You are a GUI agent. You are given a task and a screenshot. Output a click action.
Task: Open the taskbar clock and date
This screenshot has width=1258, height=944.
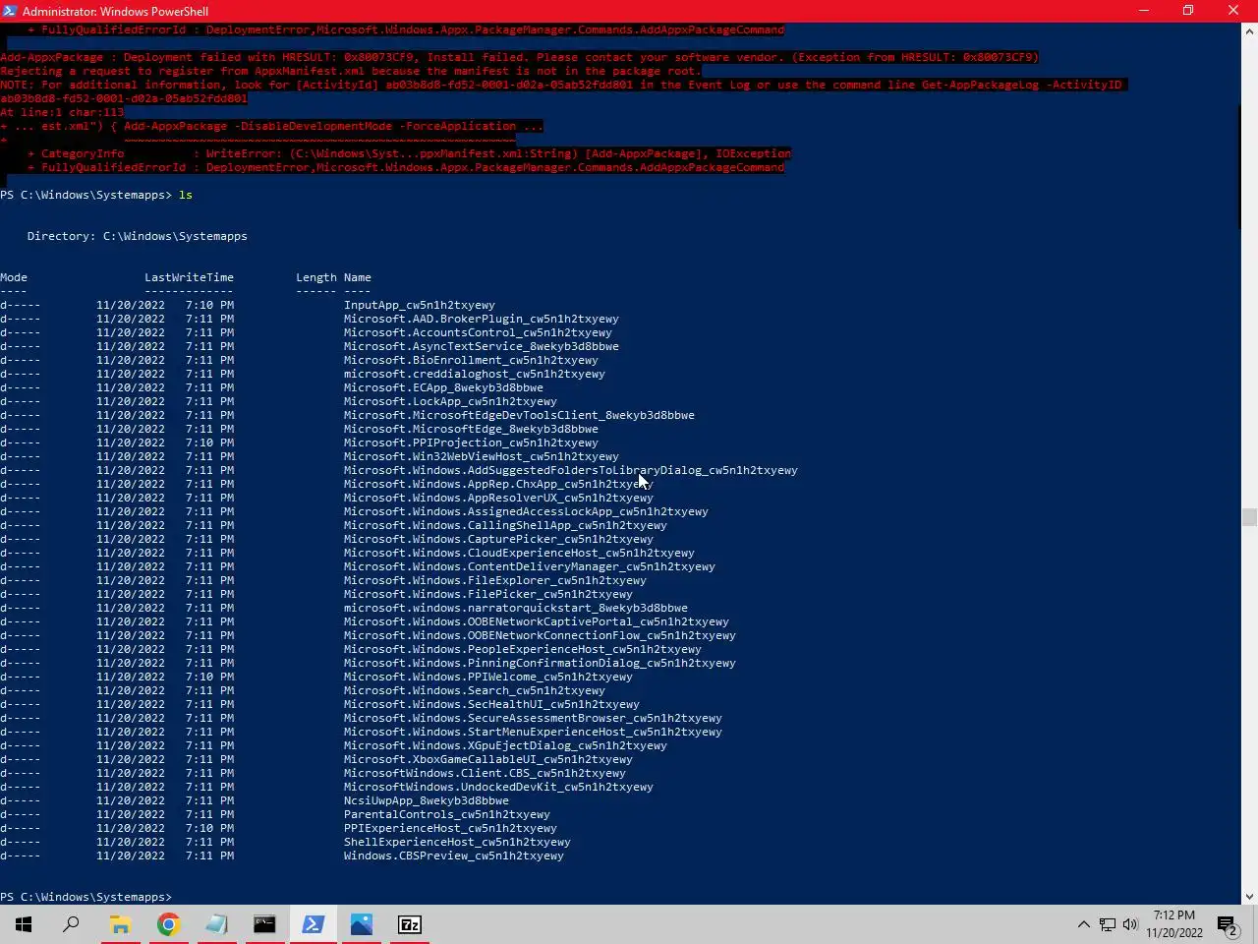1174,924
